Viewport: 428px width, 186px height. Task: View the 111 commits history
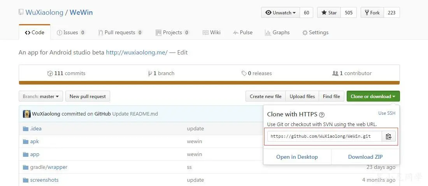click(66, 73)
